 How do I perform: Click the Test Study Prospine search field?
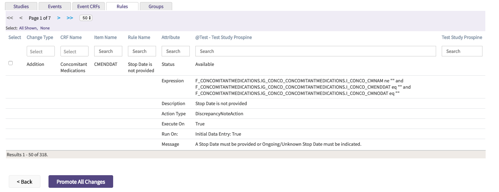pyautogui.click(x=461, y=51)
